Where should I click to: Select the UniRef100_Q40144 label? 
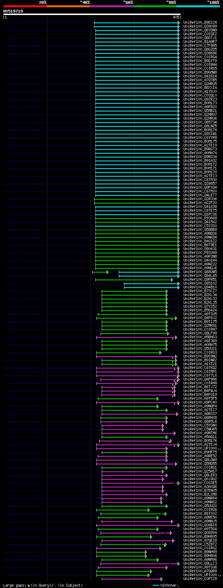[x=200, y=260]
